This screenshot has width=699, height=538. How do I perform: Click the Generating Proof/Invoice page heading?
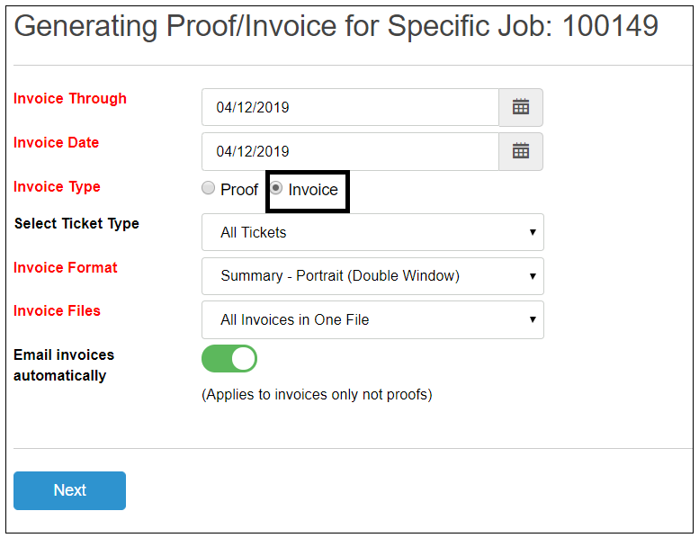coord(336,26)
